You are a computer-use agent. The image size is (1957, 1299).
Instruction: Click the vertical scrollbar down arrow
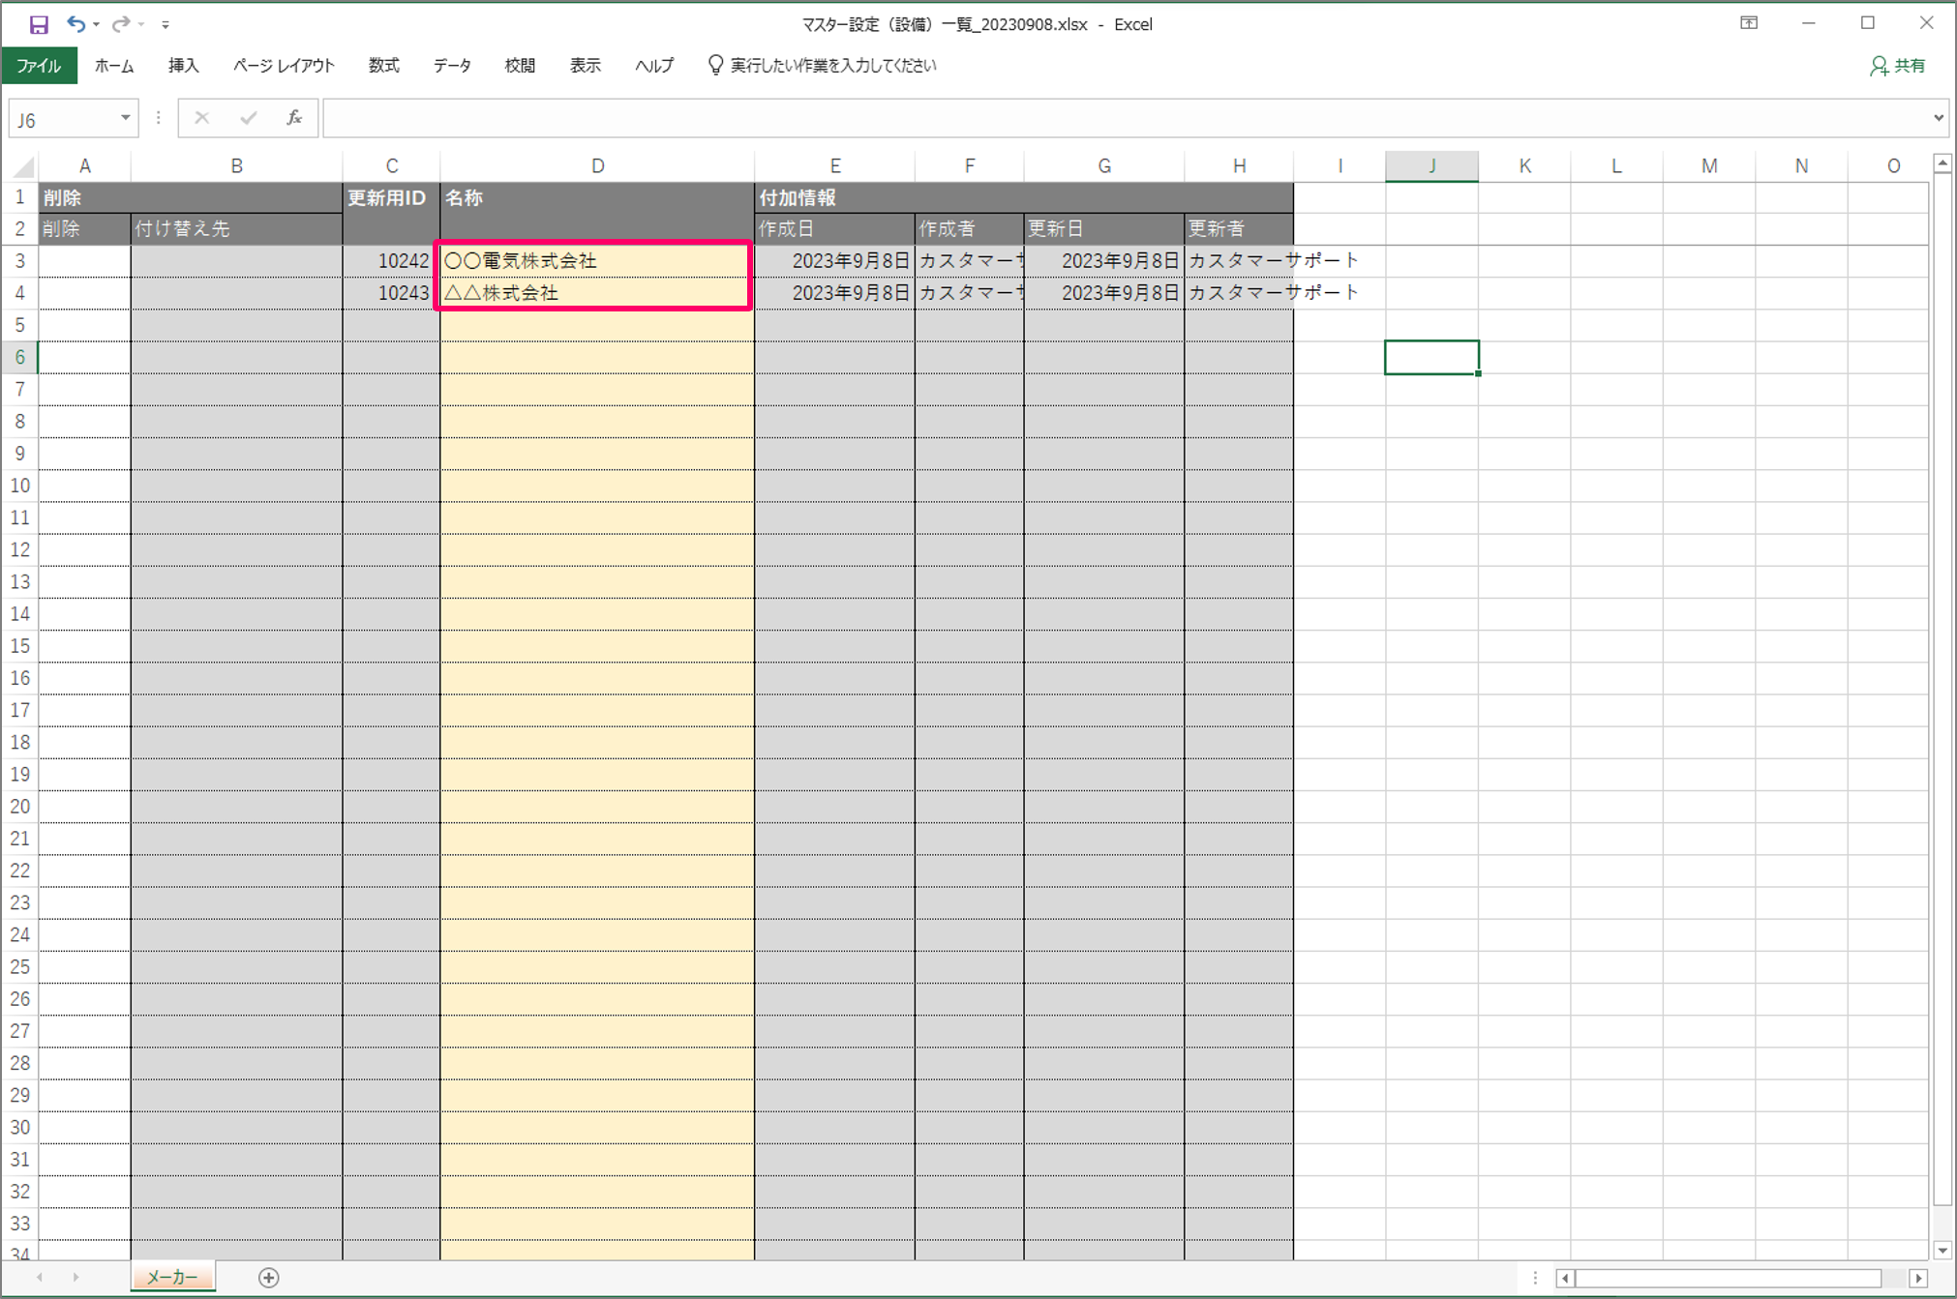click(1942, 1251)
